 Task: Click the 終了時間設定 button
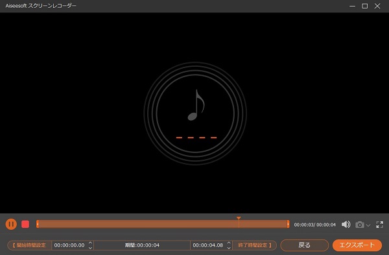pyautogui.click(x=255, y=245)
